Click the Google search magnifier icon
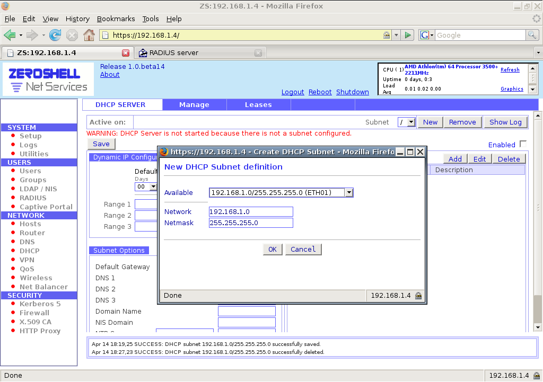 532,35
